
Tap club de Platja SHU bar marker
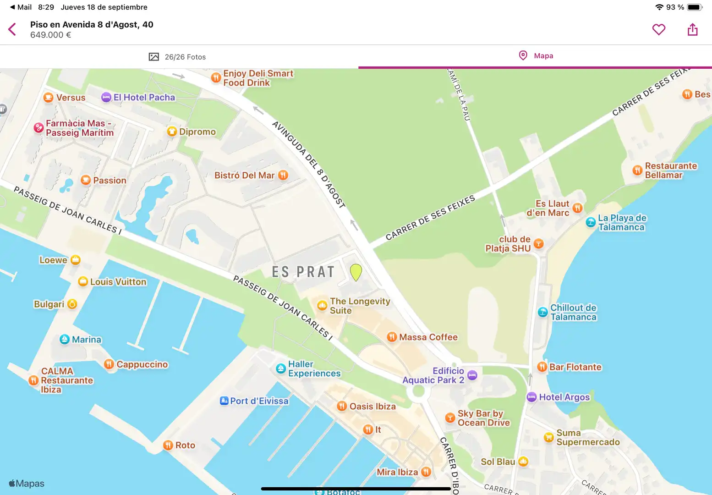(x=539, y=244)
